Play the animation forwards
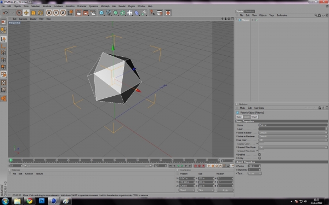 click(182, 166)
